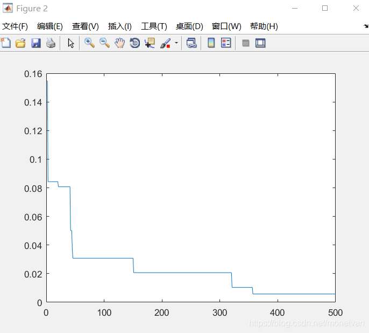Insert a legend using the toolbar icon
The width and height of the screenshot is (369, 333).
click(x=226, y=43)
